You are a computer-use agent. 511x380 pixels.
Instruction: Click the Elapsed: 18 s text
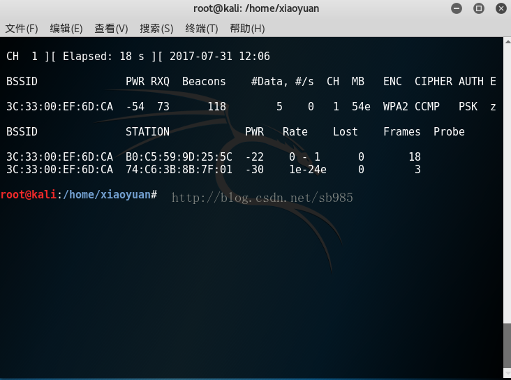coord(103,56)
